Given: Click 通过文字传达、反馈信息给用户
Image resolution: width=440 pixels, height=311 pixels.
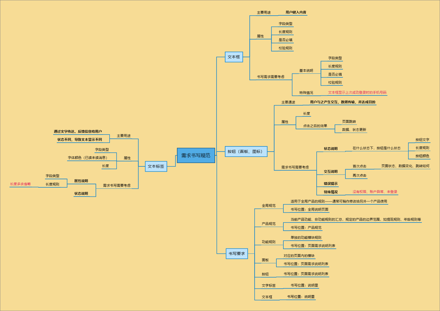Looking at the screenshot, I should click(x=78, y=131).
